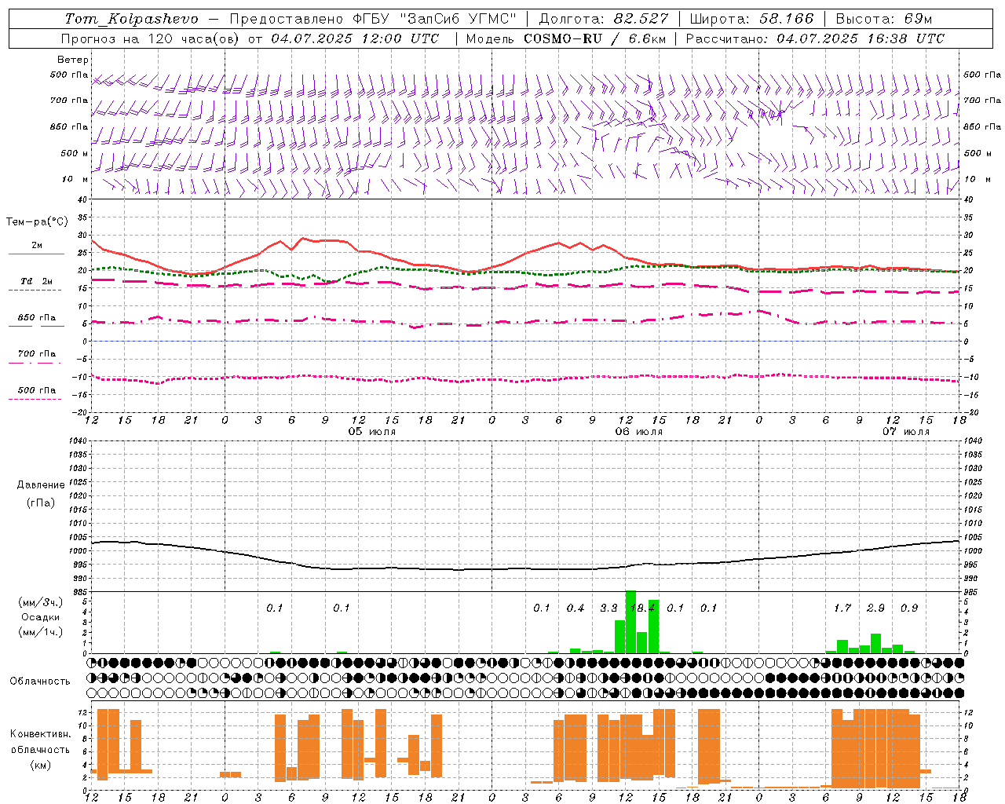Click the Ветер panel label
This screenshot has height=804, width=1005.
point(73,60)
